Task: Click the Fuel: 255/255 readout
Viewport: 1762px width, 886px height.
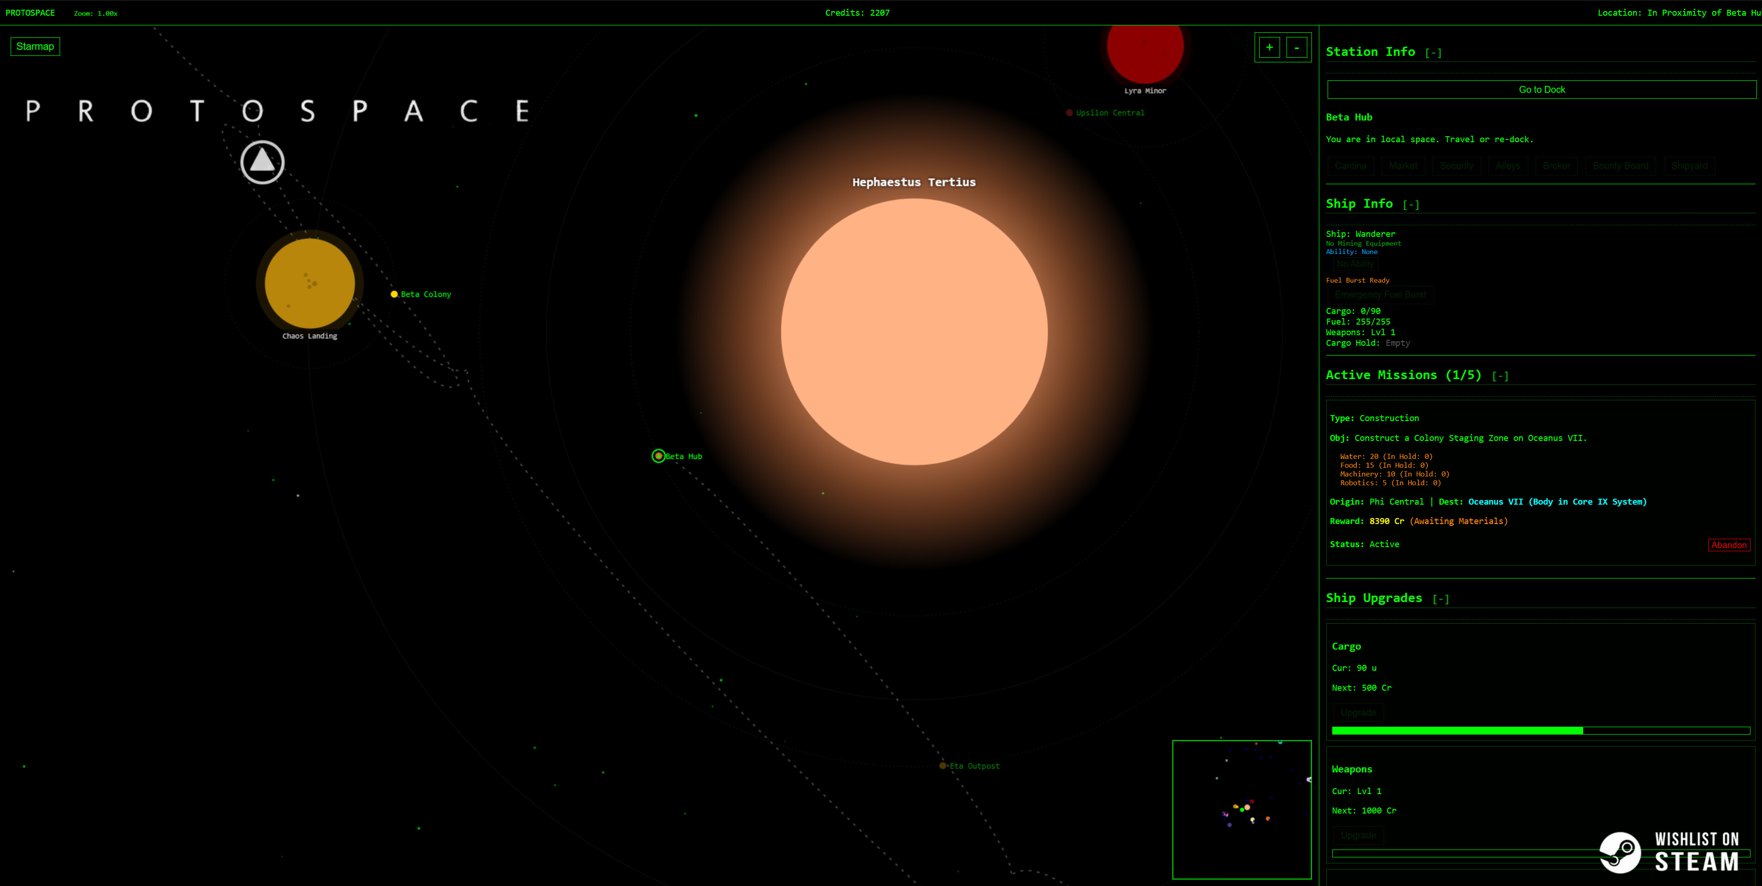Action: coord(1358,322)
